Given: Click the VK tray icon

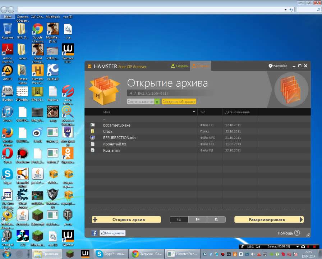Looking at the screenshot, I should coord(241,254).
